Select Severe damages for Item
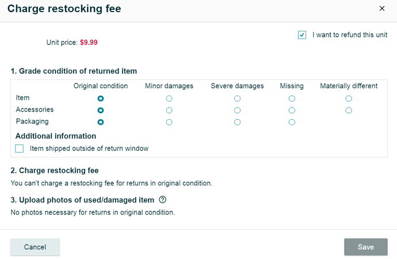This screenshot has width=397, height=259. click(x=237, y=98)
